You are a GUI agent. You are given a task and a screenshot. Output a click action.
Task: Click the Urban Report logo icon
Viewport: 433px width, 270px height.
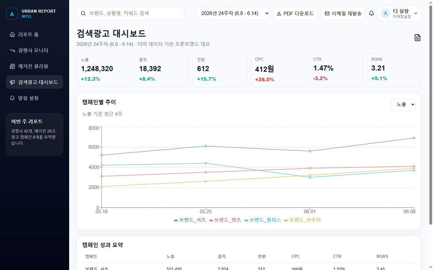click(x=12, y=14)
